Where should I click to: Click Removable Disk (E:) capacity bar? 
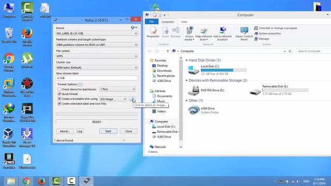[x=285, y=90]
